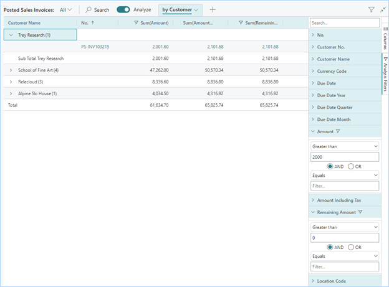
Task: Click the Sum(Amount) column filter icon
Action: coord(136,22)
